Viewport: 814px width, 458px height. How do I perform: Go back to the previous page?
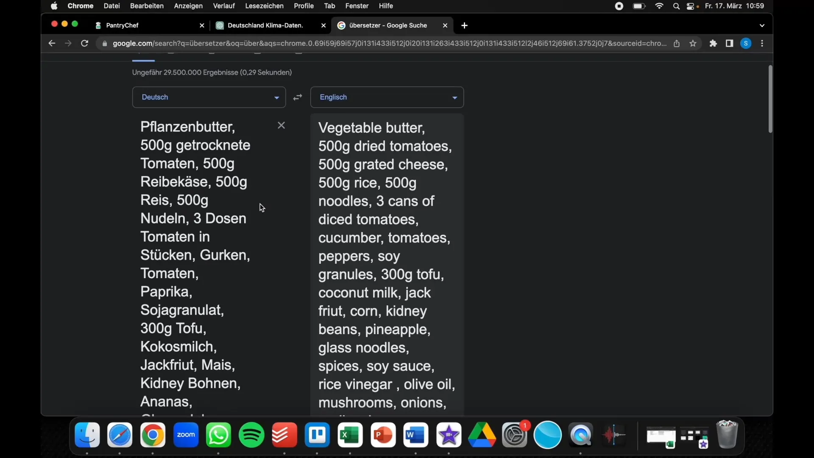(52, 43)
